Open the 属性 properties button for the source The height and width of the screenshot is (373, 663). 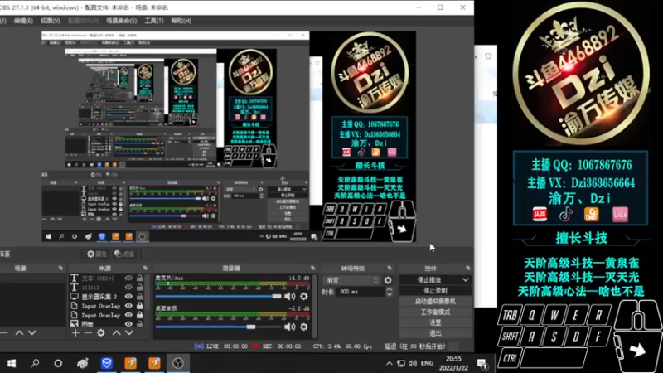pyautogui.click(x=96, y=254)
